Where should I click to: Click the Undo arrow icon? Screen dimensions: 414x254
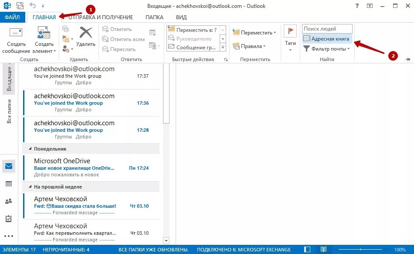coord(33,5)
